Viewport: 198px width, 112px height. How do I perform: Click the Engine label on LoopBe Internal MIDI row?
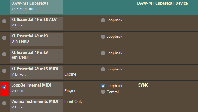(70, 91)
